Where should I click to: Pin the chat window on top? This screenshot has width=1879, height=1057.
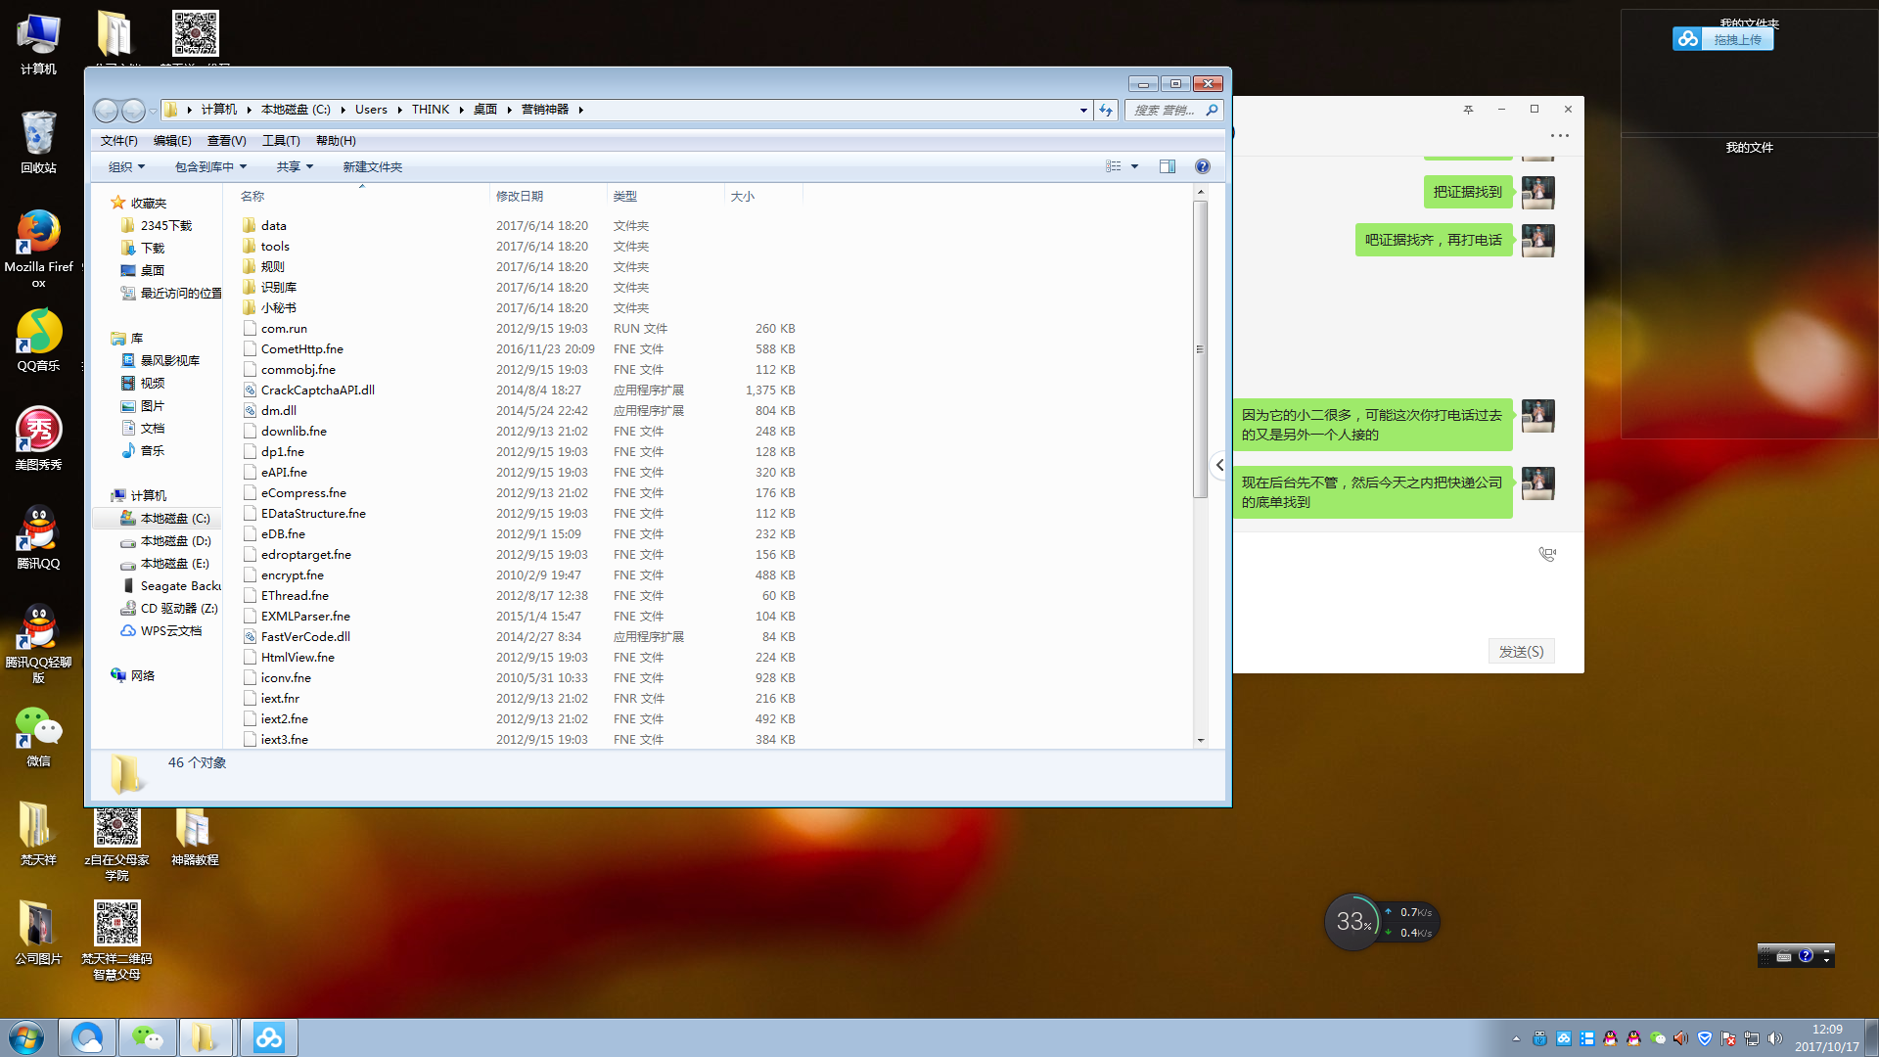click(x=1468, y=110)
